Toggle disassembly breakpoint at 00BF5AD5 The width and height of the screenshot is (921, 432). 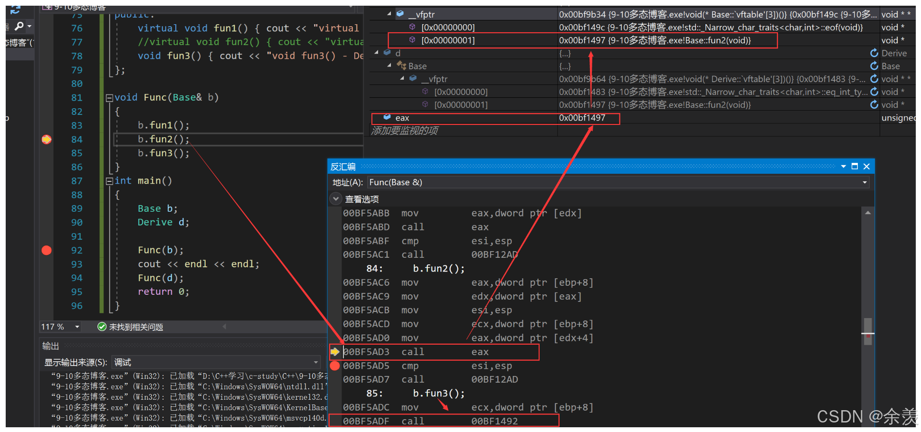pyautogui.click(x=335, y=366)
